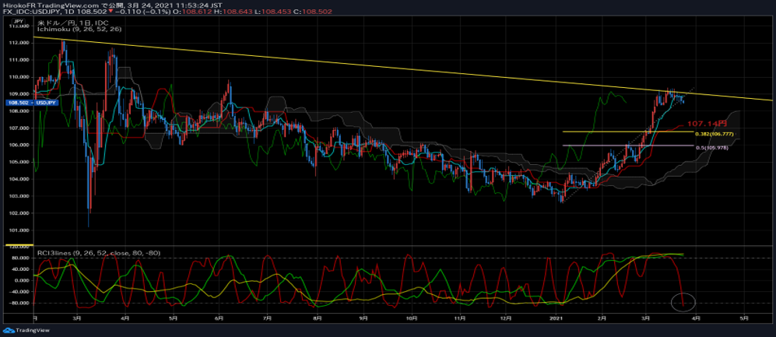The width and height of the screenshot is (776, 337).
Task: Click the 112.000 price axis label
Action: [17, 43]
